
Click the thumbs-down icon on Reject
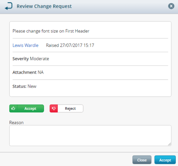coord(54,108)
